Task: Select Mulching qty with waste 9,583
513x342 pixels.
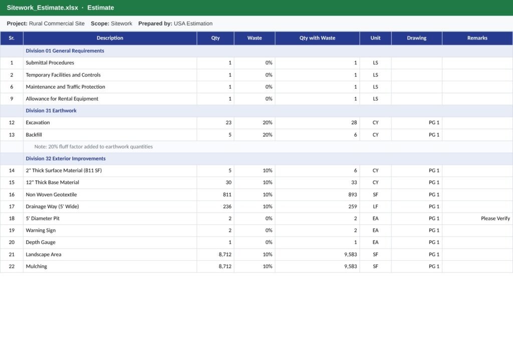Action: pos(317,266)
